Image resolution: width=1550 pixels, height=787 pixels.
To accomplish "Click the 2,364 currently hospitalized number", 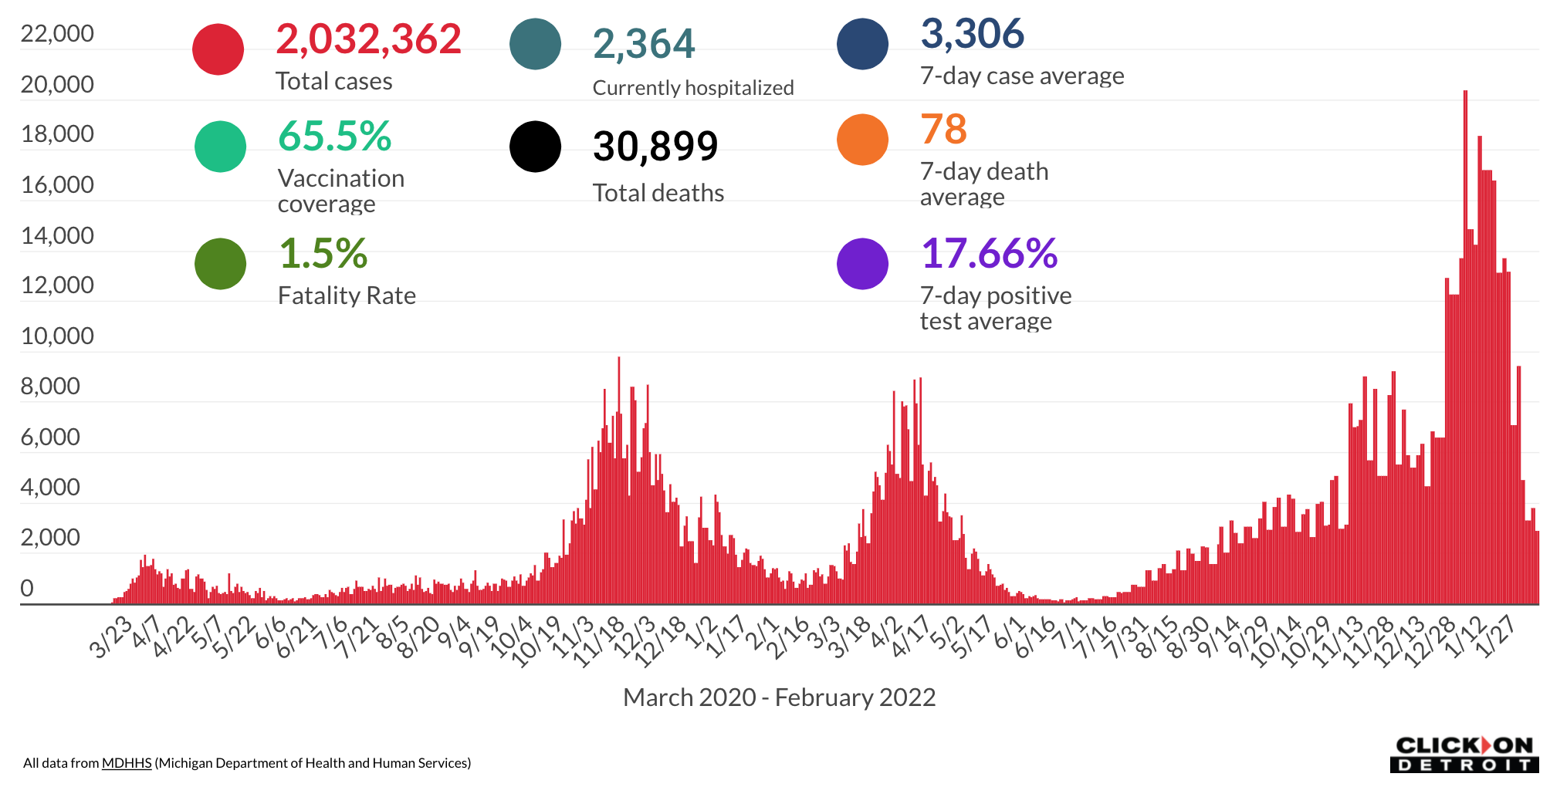I will (644, 44).
